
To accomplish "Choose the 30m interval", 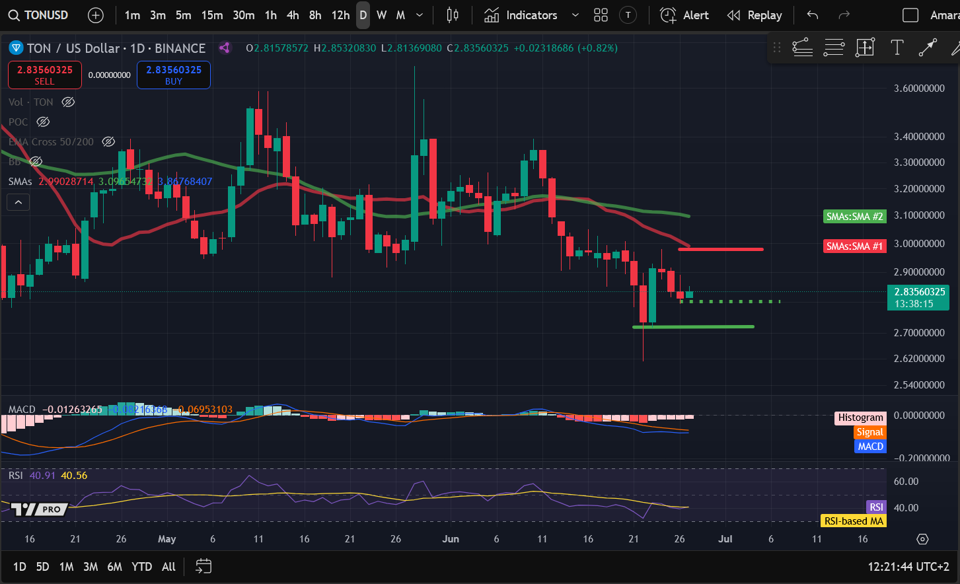I will [x=244, y=15].
